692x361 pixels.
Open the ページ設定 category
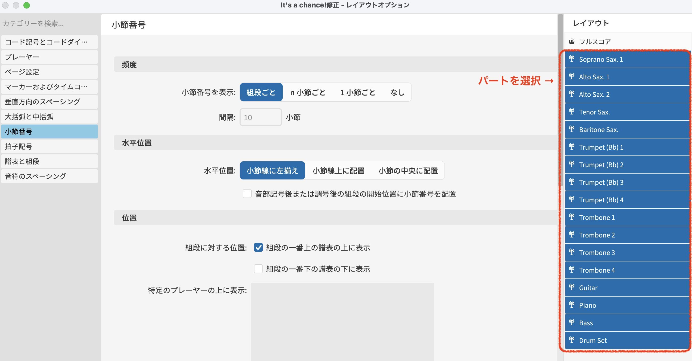coord(50,72)
